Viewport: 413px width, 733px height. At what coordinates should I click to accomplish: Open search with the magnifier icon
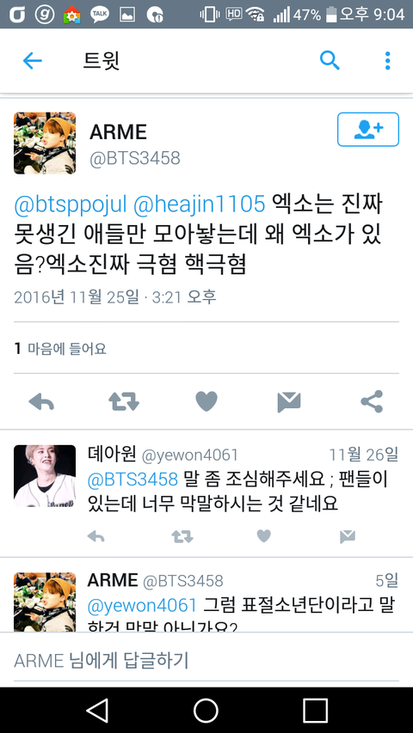[x=330, y=61]
